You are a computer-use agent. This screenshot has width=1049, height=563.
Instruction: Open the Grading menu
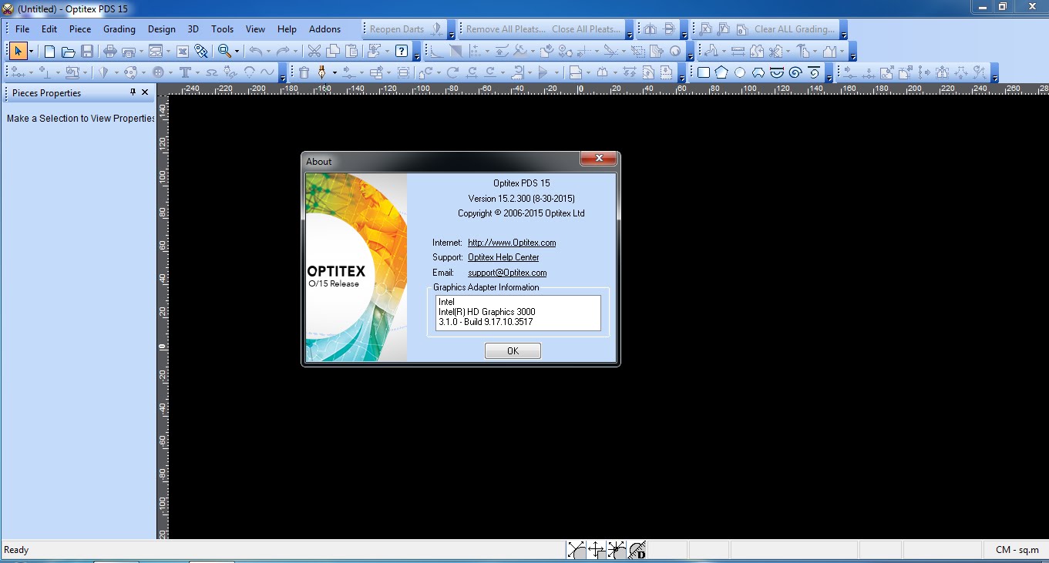119,29
